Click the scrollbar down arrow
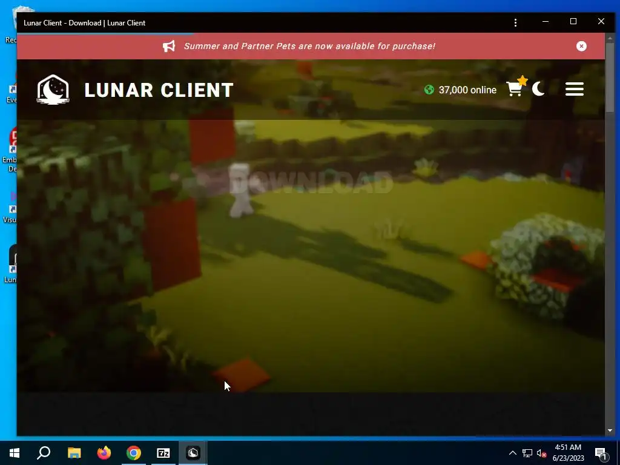This screenshot has width=620, height=465. coord(610,430)
